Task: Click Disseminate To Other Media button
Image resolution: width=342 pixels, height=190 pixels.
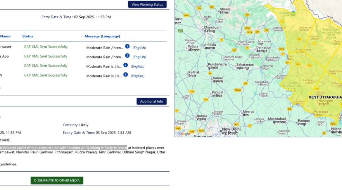Action: coord(57,180)
